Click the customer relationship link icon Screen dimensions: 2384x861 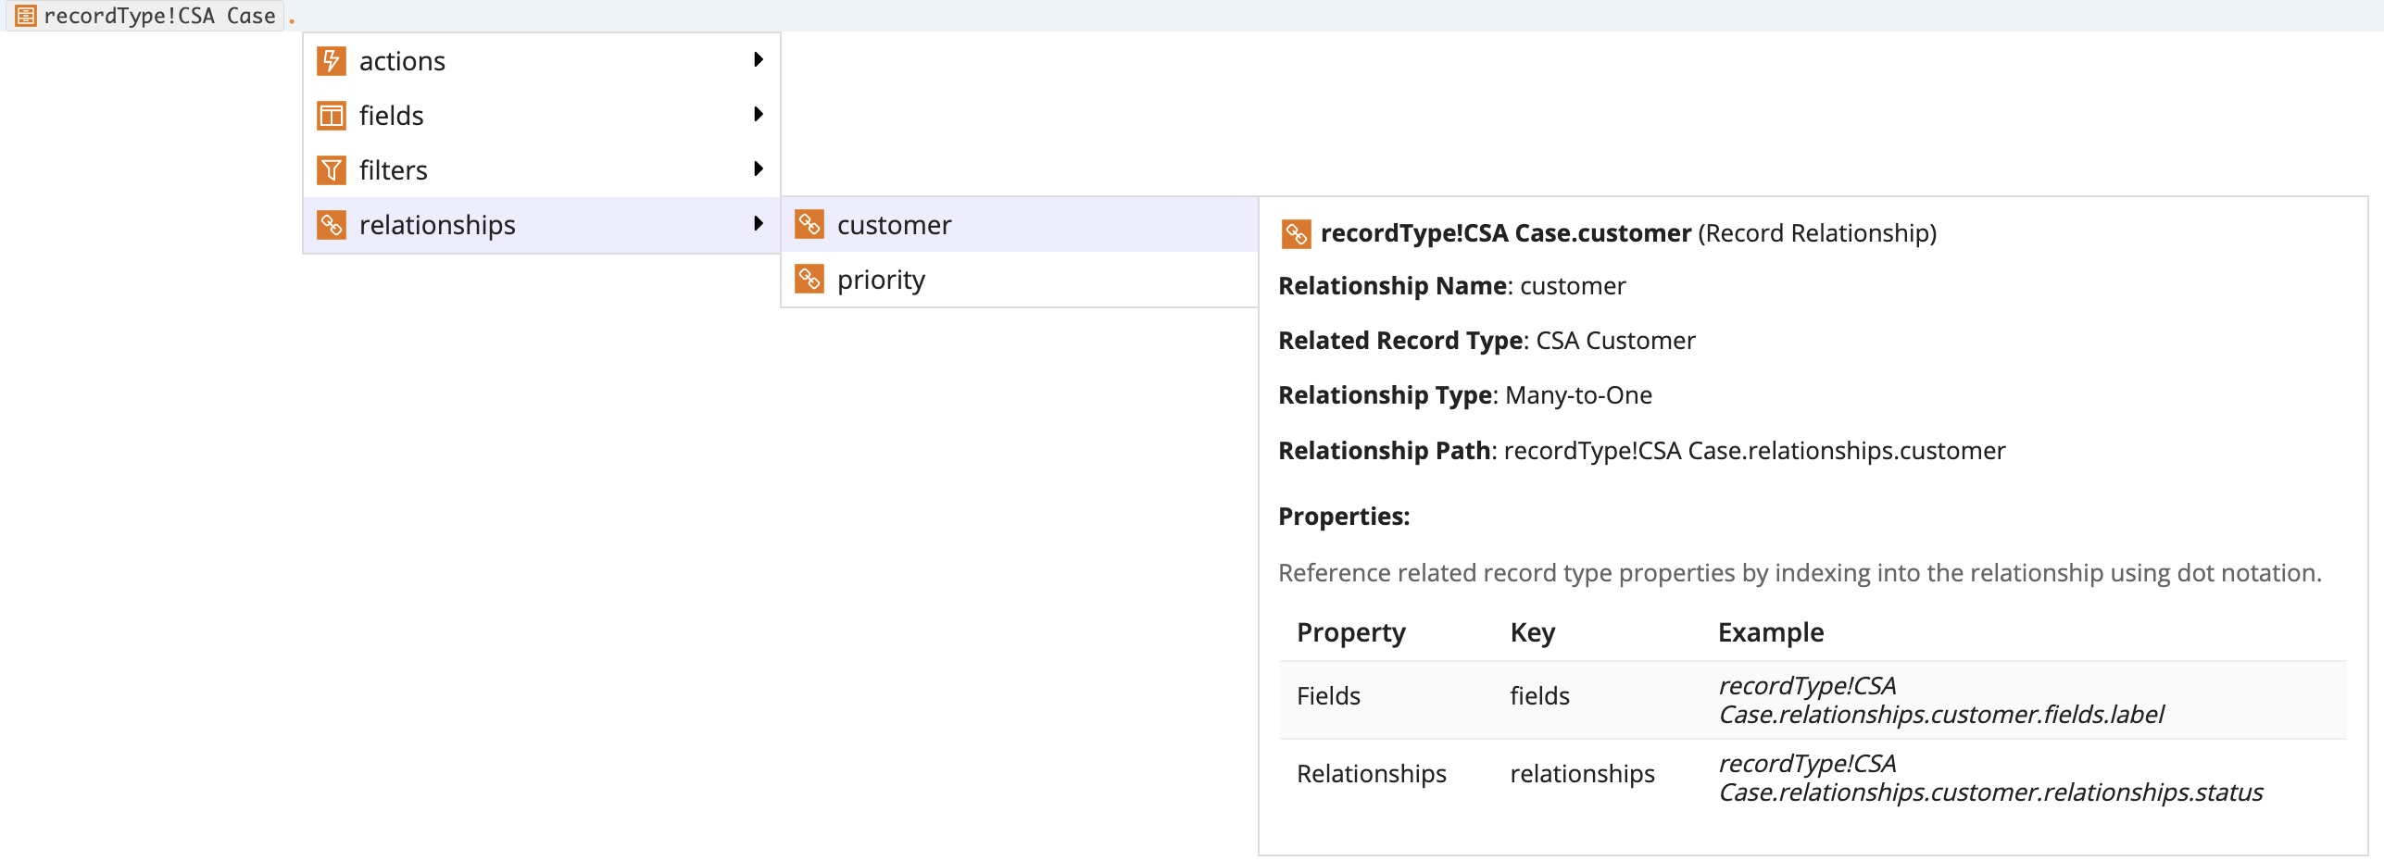pos(809,225)
